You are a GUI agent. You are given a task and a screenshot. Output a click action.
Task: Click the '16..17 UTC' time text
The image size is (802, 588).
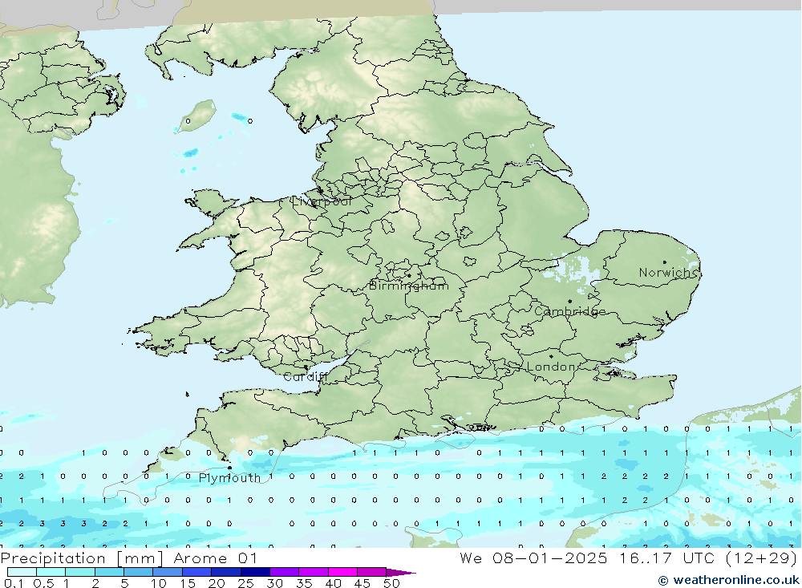[x=666, y=558]
